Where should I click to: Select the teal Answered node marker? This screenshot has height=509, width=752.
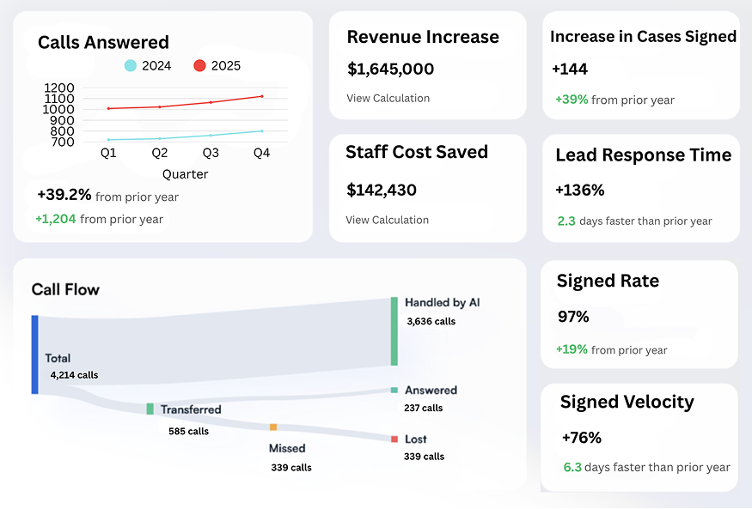click(x=393, y=390)
